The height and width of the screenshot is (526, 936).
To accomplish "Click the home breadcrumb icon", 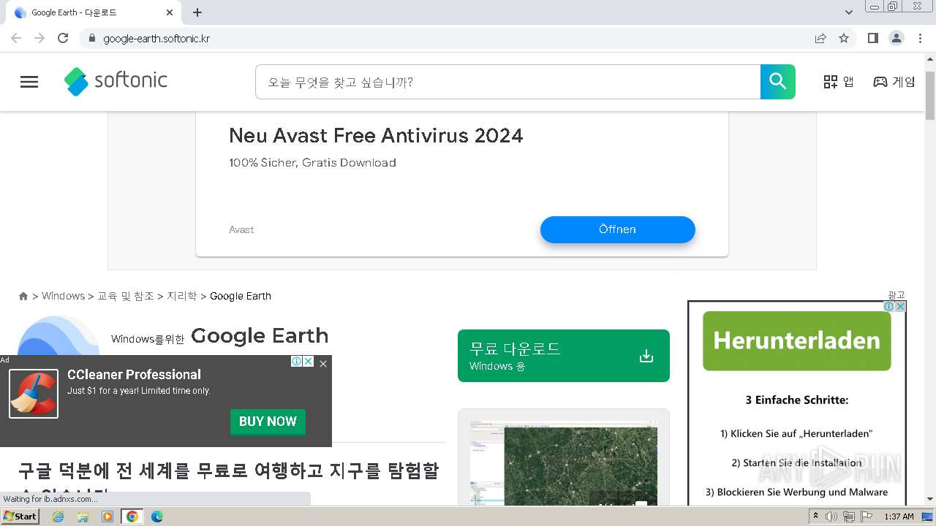I will (23, 296).
